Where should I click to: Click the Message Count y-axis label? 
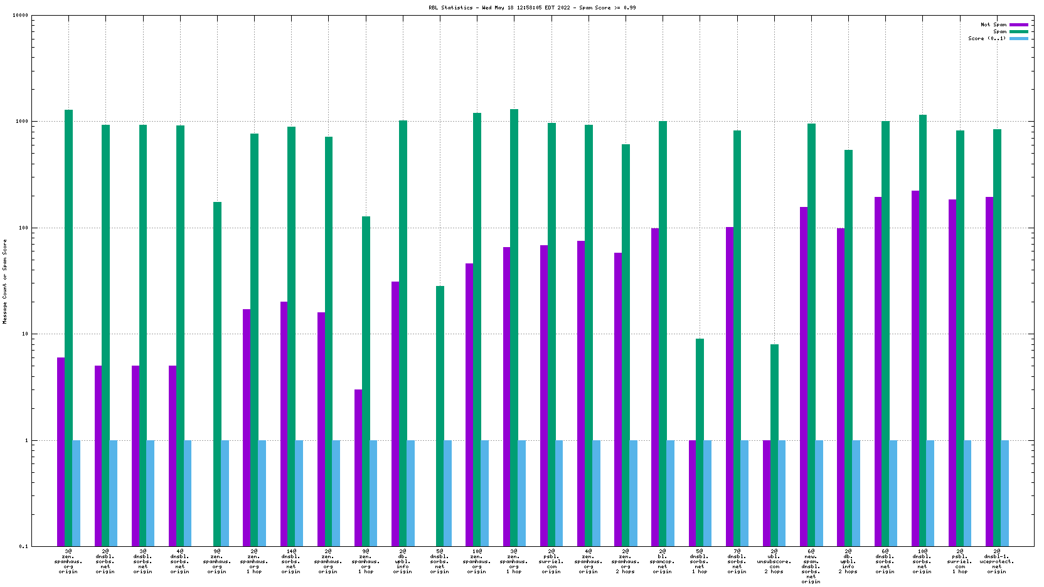[x=5, y=281]
